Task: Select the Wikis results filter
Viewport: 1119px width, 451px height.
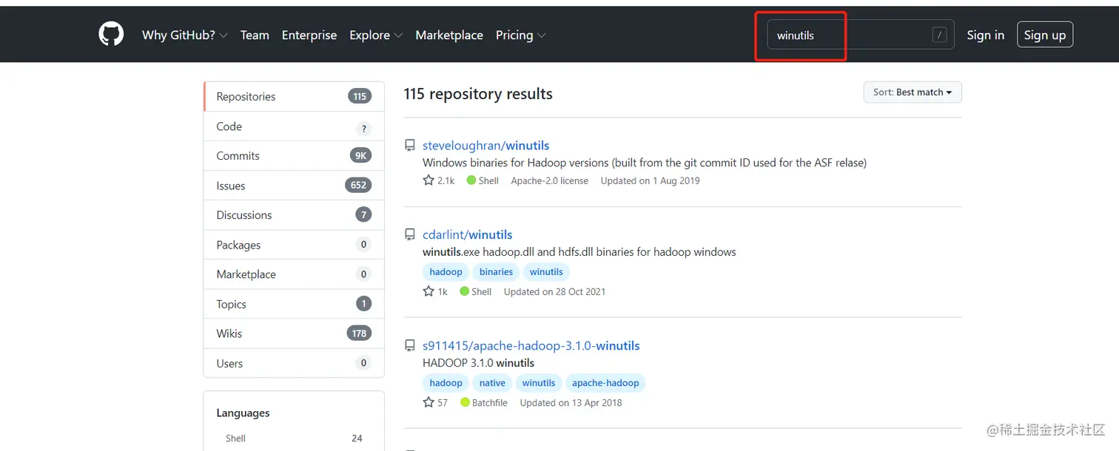Action: 294,333
